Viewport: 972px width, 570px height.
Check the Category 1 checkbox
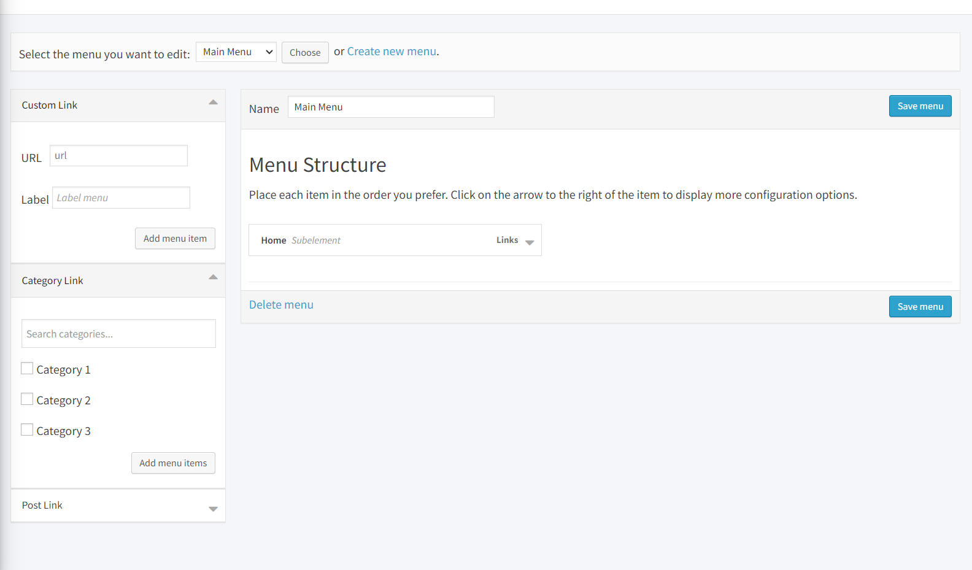(27, 368)
